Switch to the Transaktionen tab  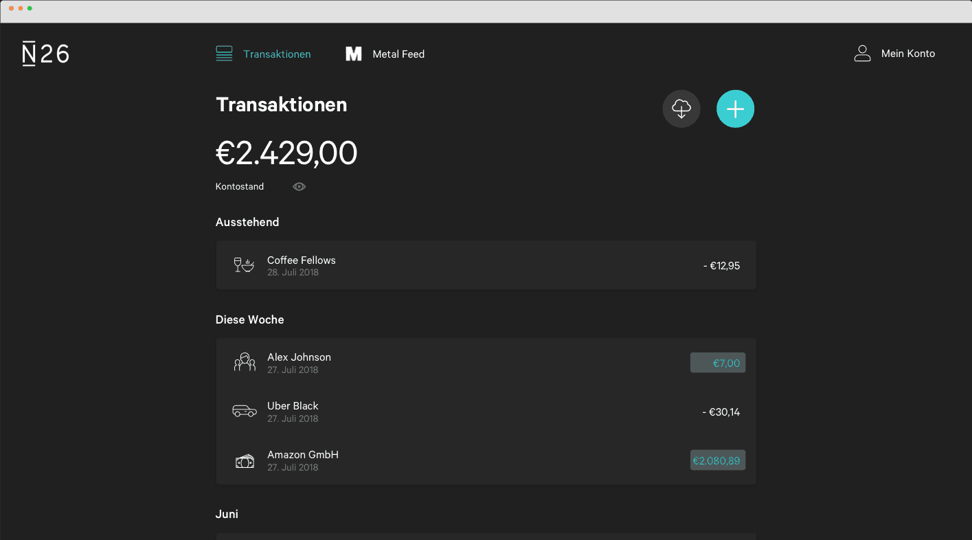[277, 54]
